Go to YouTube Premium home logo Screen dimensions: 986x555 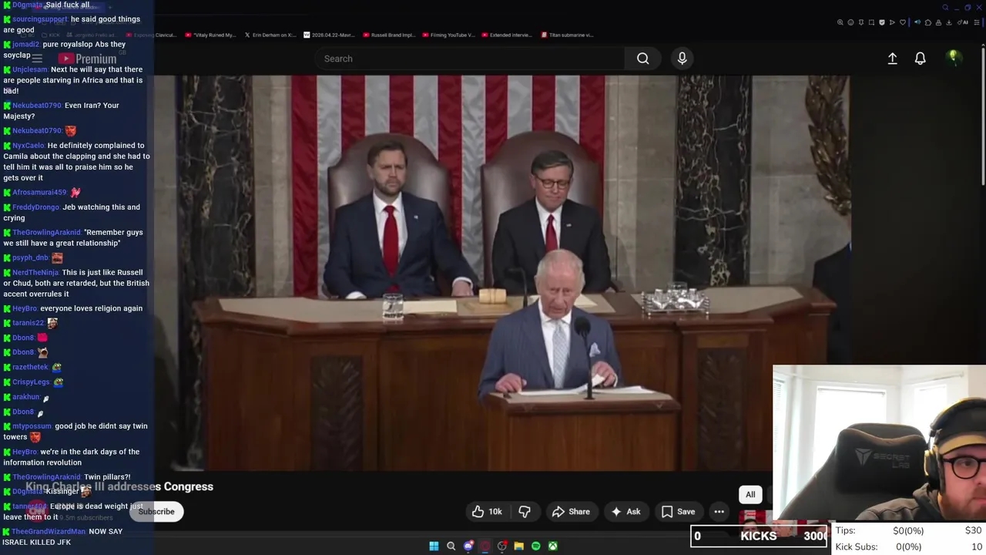coord(87,59)
